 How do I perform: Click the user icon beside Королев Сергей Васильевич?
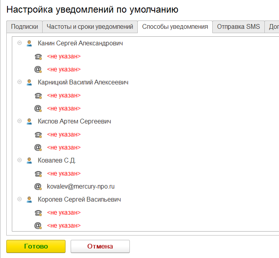coord(29,200)
